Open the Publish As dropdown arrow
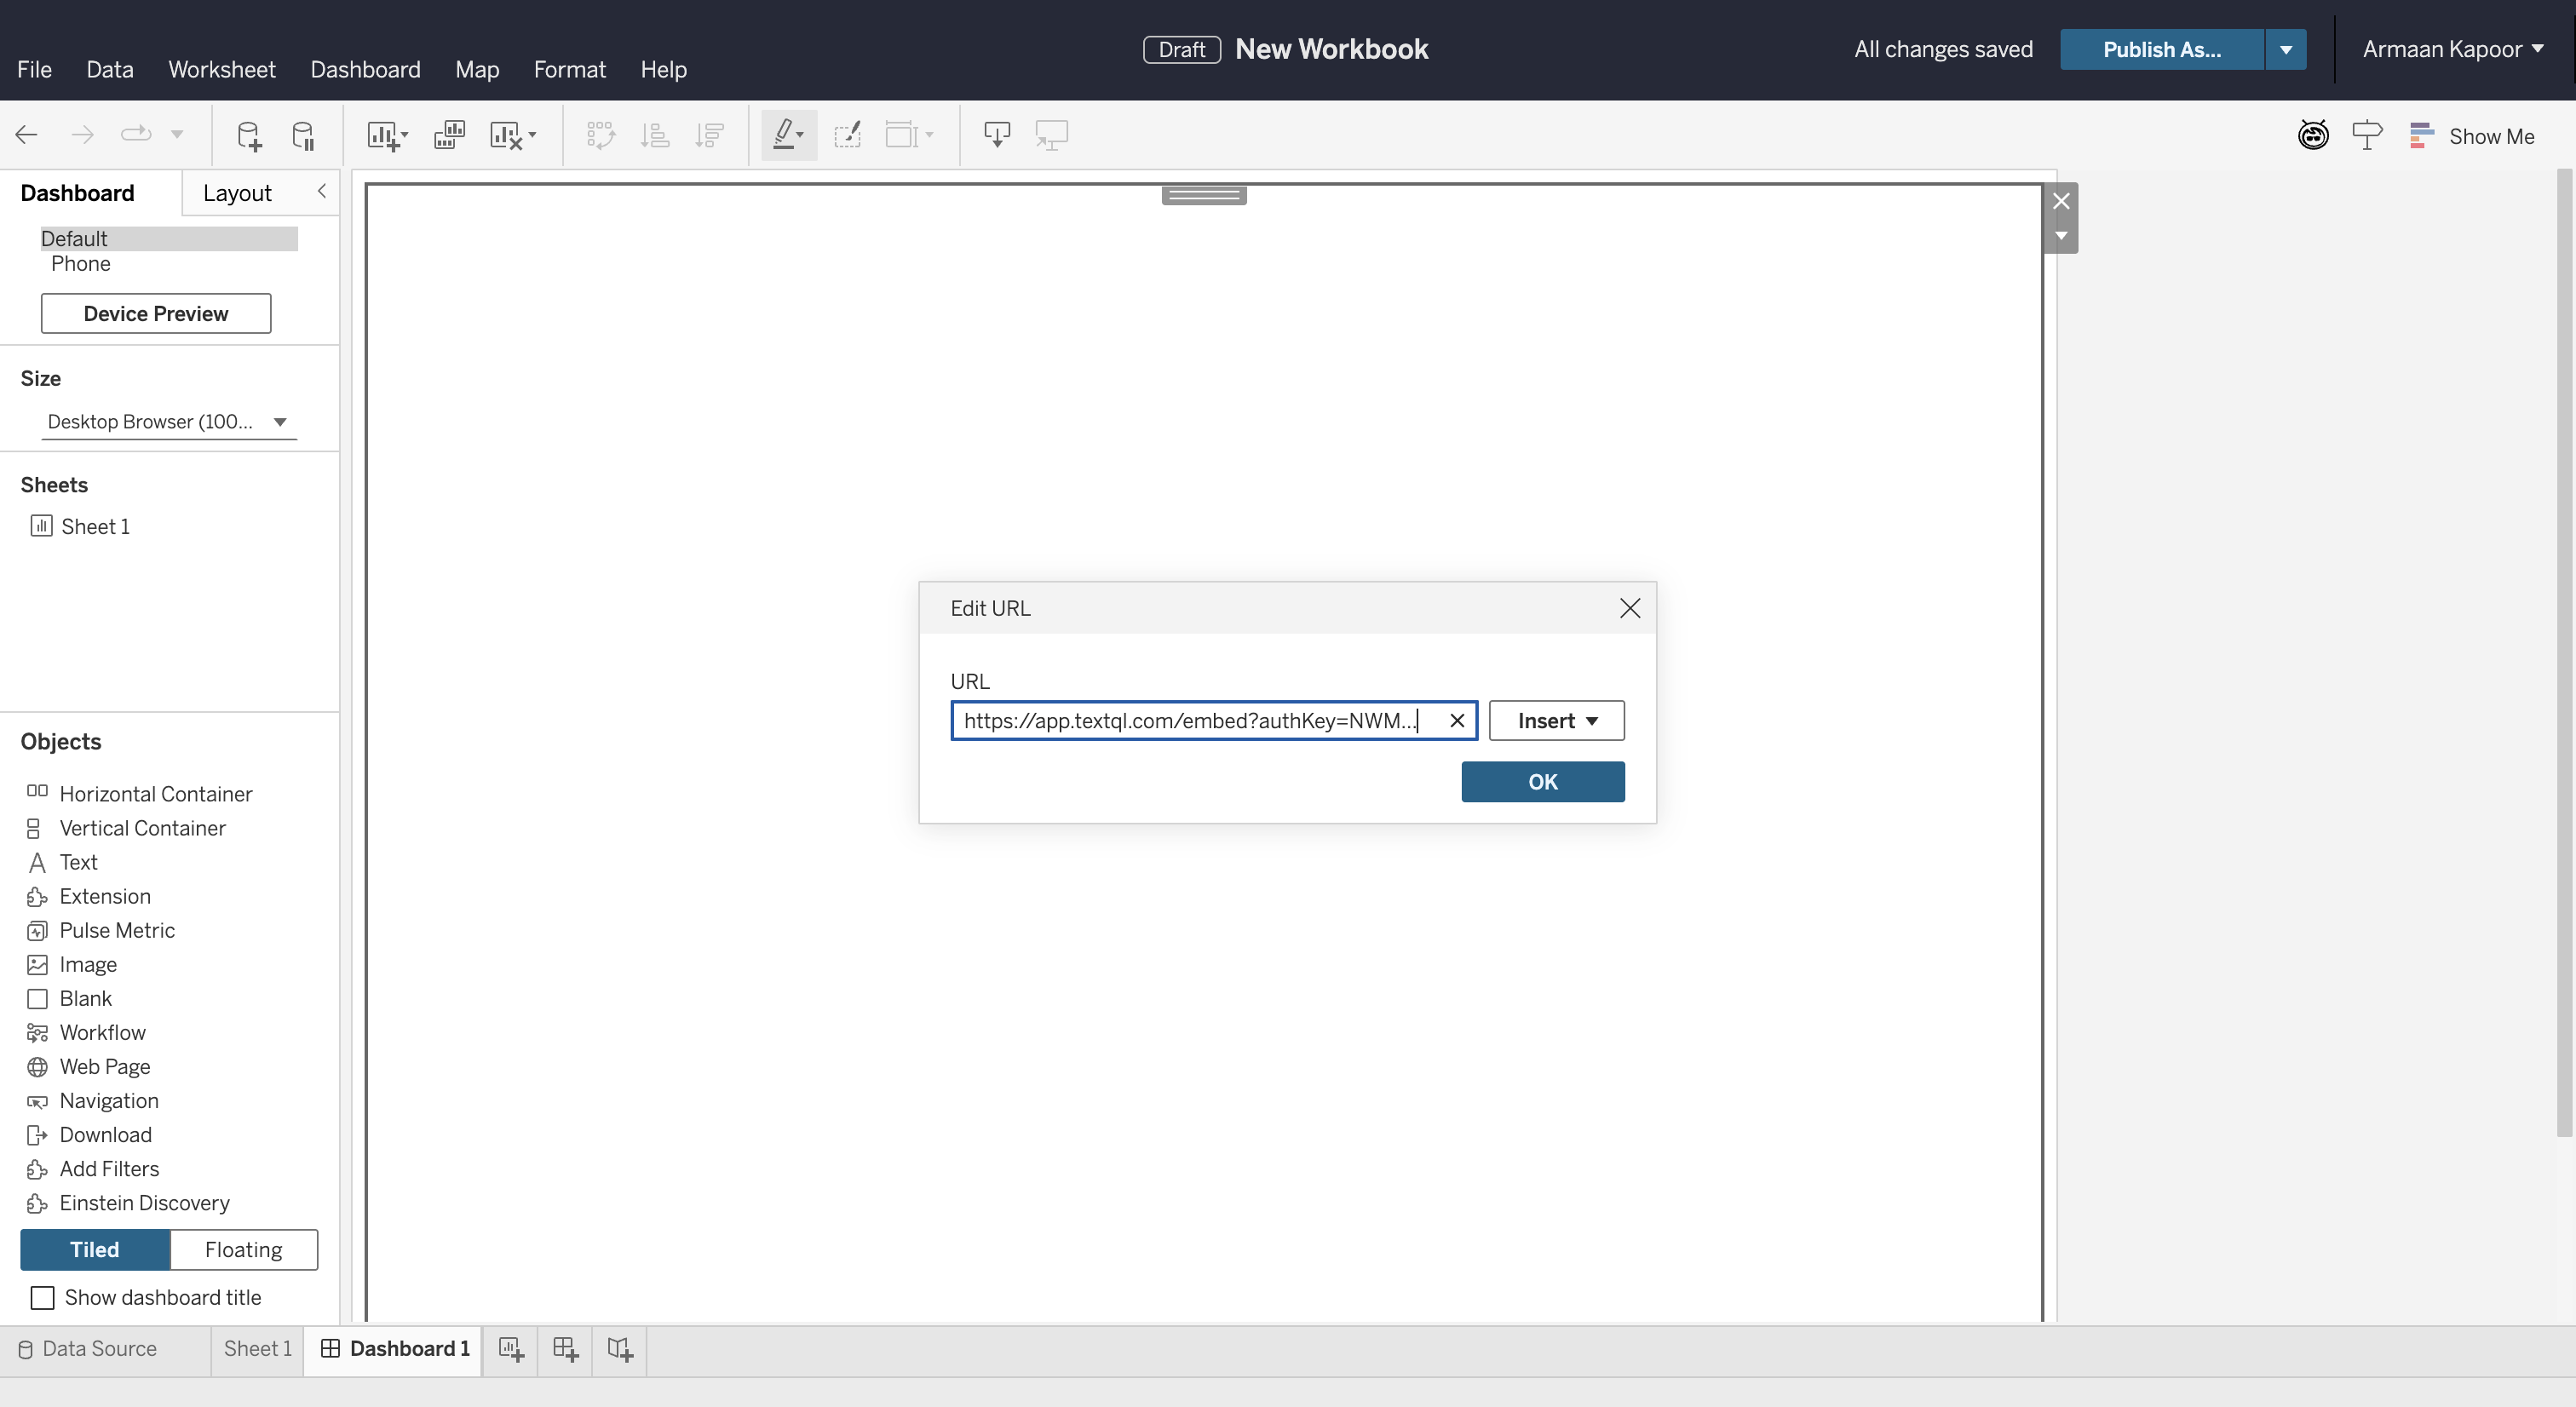 click(2288, 48)
